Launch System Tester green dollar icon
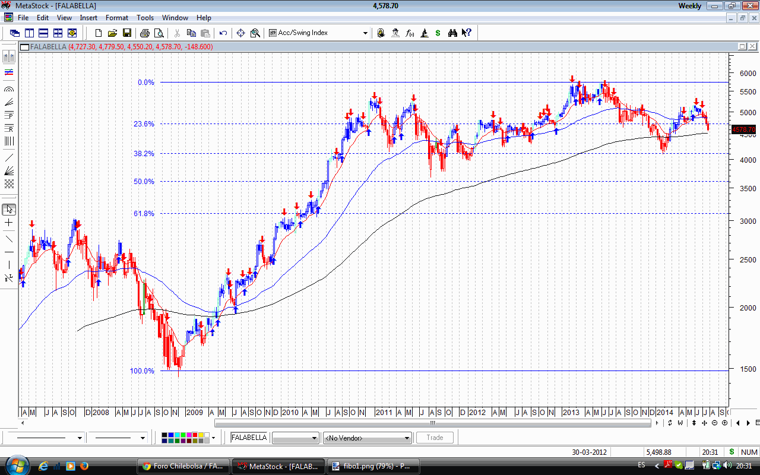 pyautogui.click(x=438, y=33)
